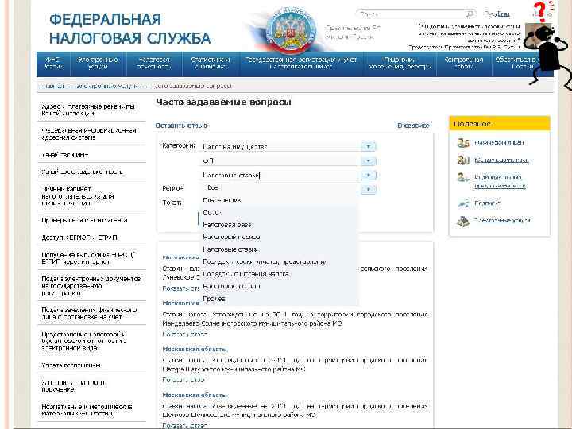572x429 pixels.
Task: Choose Плательщик in the open list
Action: (279, 200)
